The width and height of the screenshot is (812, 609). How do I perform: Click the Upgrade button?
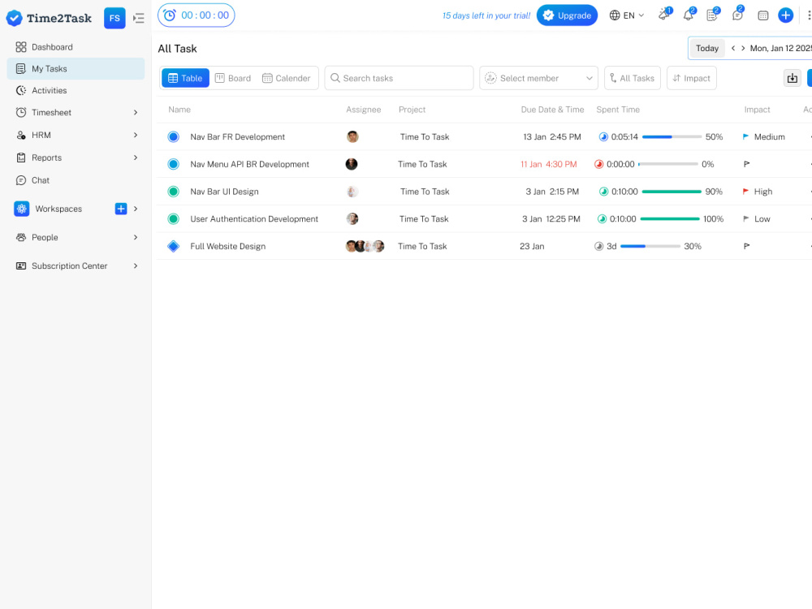[567, 15]
